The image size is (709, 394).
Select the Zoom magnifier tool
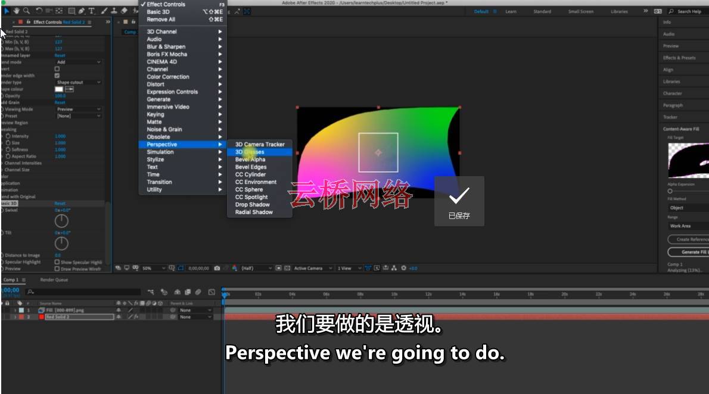(26, 11)
